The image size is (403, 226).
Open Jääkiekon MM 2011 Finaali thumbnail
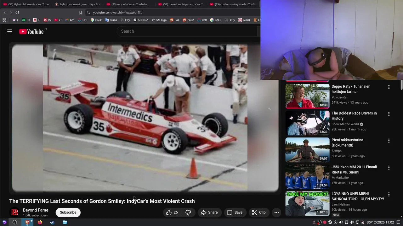(307, 176)
